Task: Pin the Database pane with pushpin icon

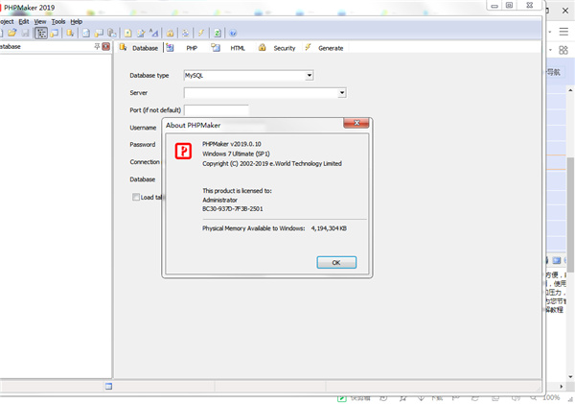Action: [97, 46]
